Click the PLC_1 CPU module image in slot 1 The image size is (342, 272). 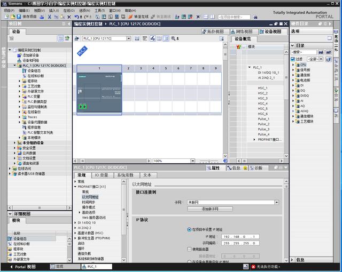[x=99, y=93]
